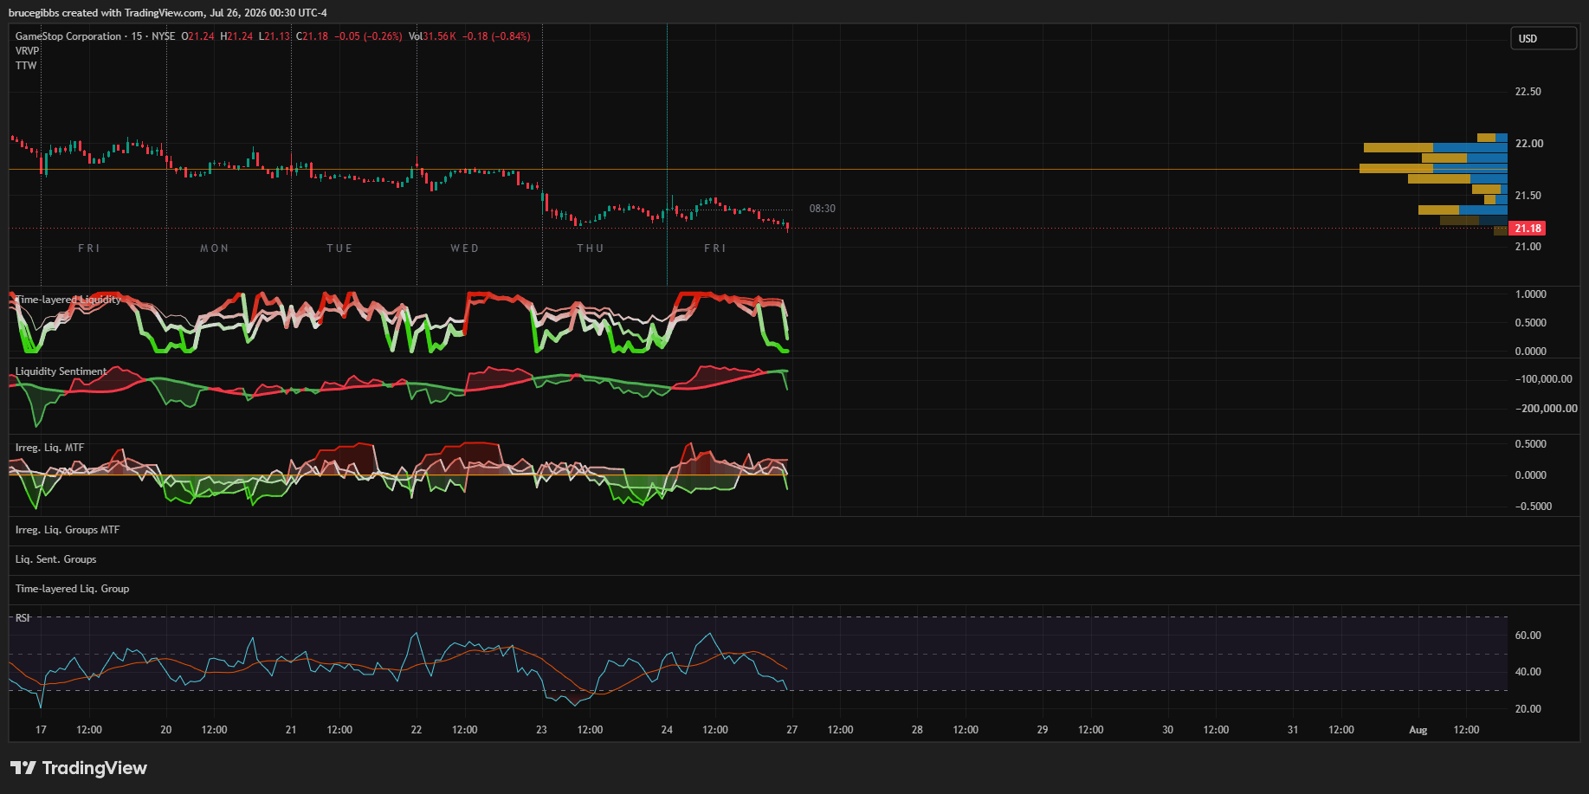1589x794 pixels.
Task: Select the Liquidity Sentiment pane title
Action: click(61, 371)
